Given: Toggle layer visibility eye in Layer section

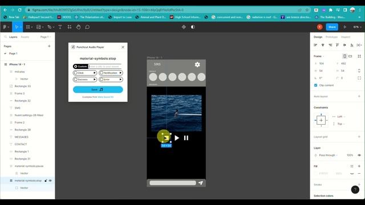Looking at the screenshot, I should pyautogui.click(x=359, y=155).
